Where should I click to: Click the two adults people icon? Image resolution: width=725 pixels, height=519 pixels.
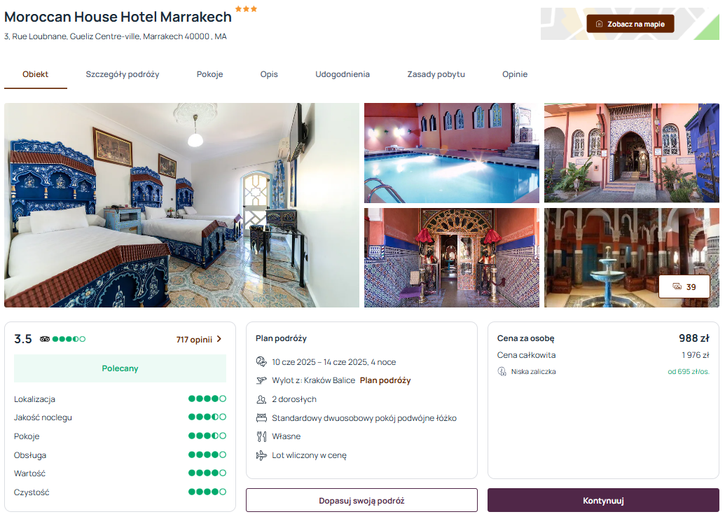pos(261,399)
